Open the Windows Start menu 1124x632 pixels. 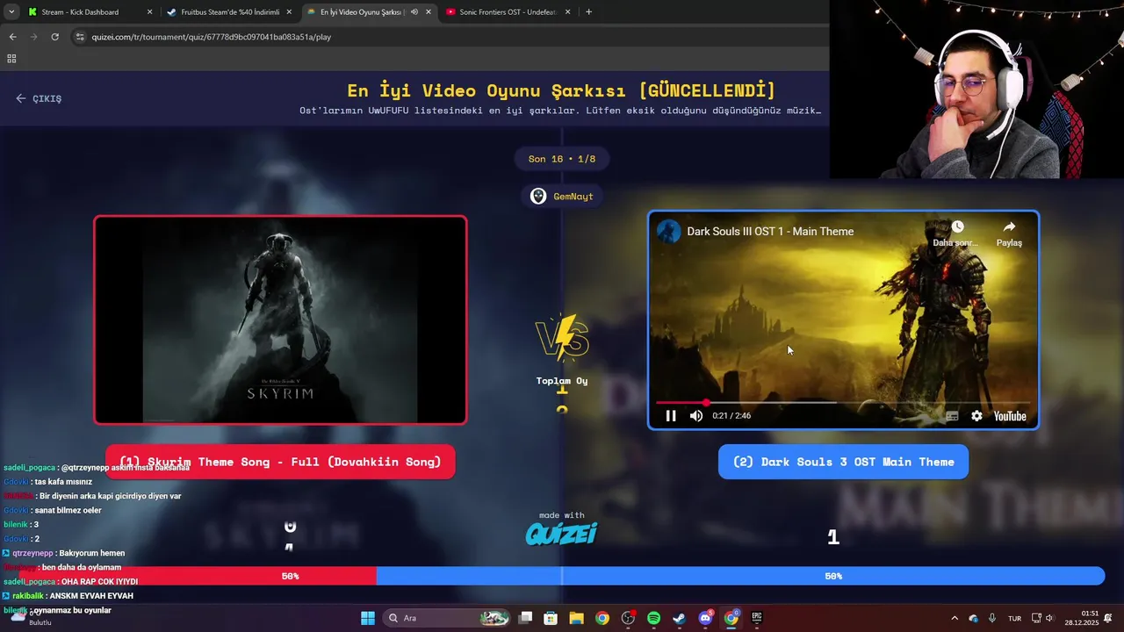pos(368,618)
